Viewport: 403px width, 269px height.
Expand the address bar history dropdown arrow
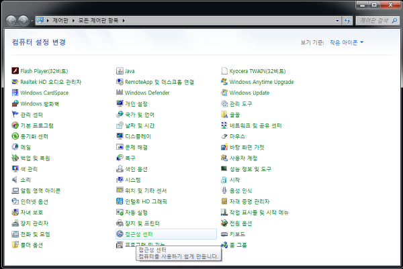337,21
